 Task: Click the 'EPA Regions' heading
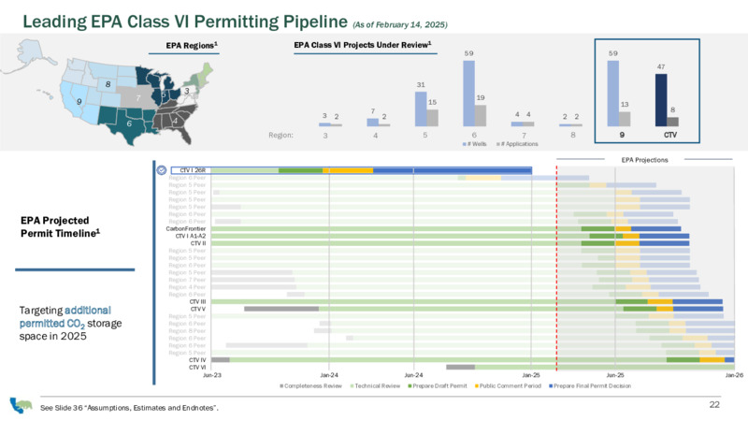pos(192,45)
